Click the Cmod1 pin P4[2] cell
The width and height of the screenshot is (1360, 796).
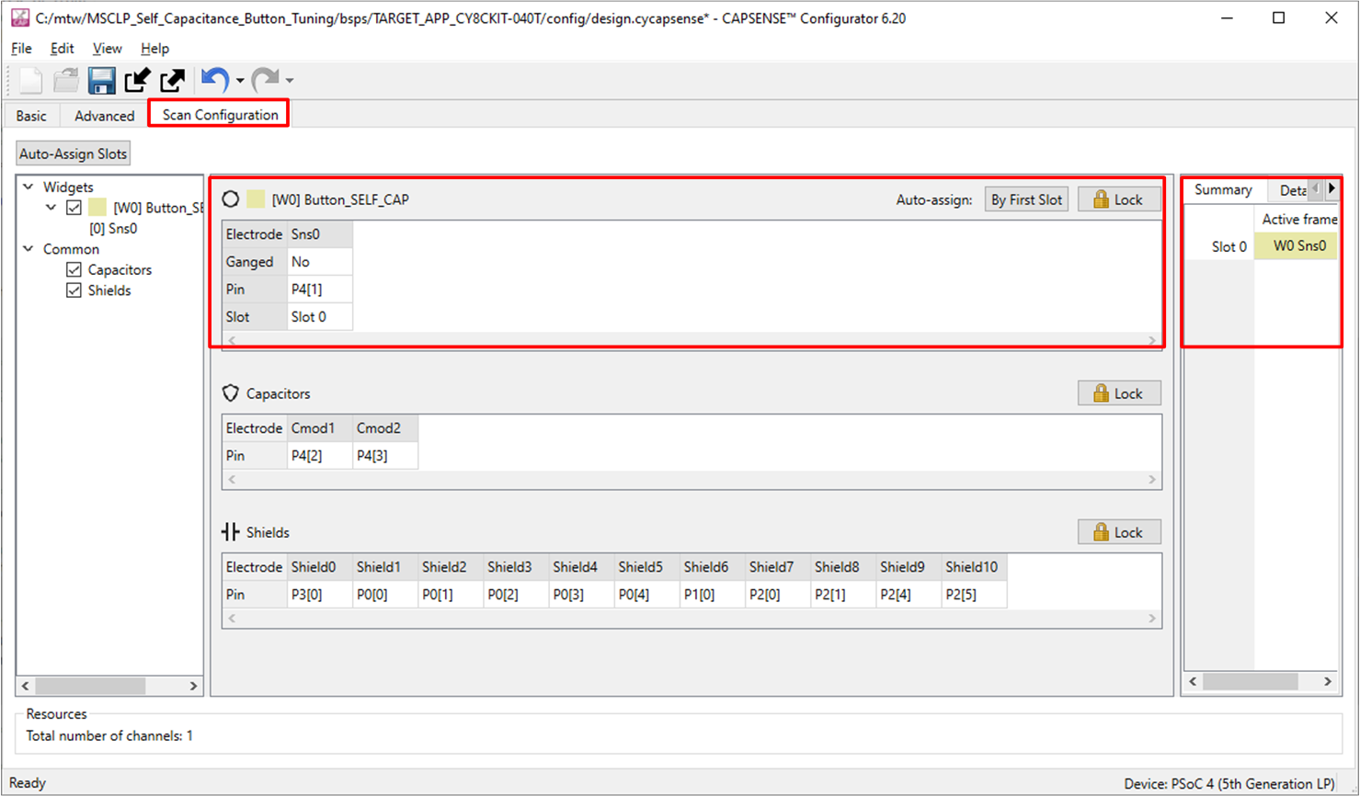pyautogui.click(x=319, y=456)
